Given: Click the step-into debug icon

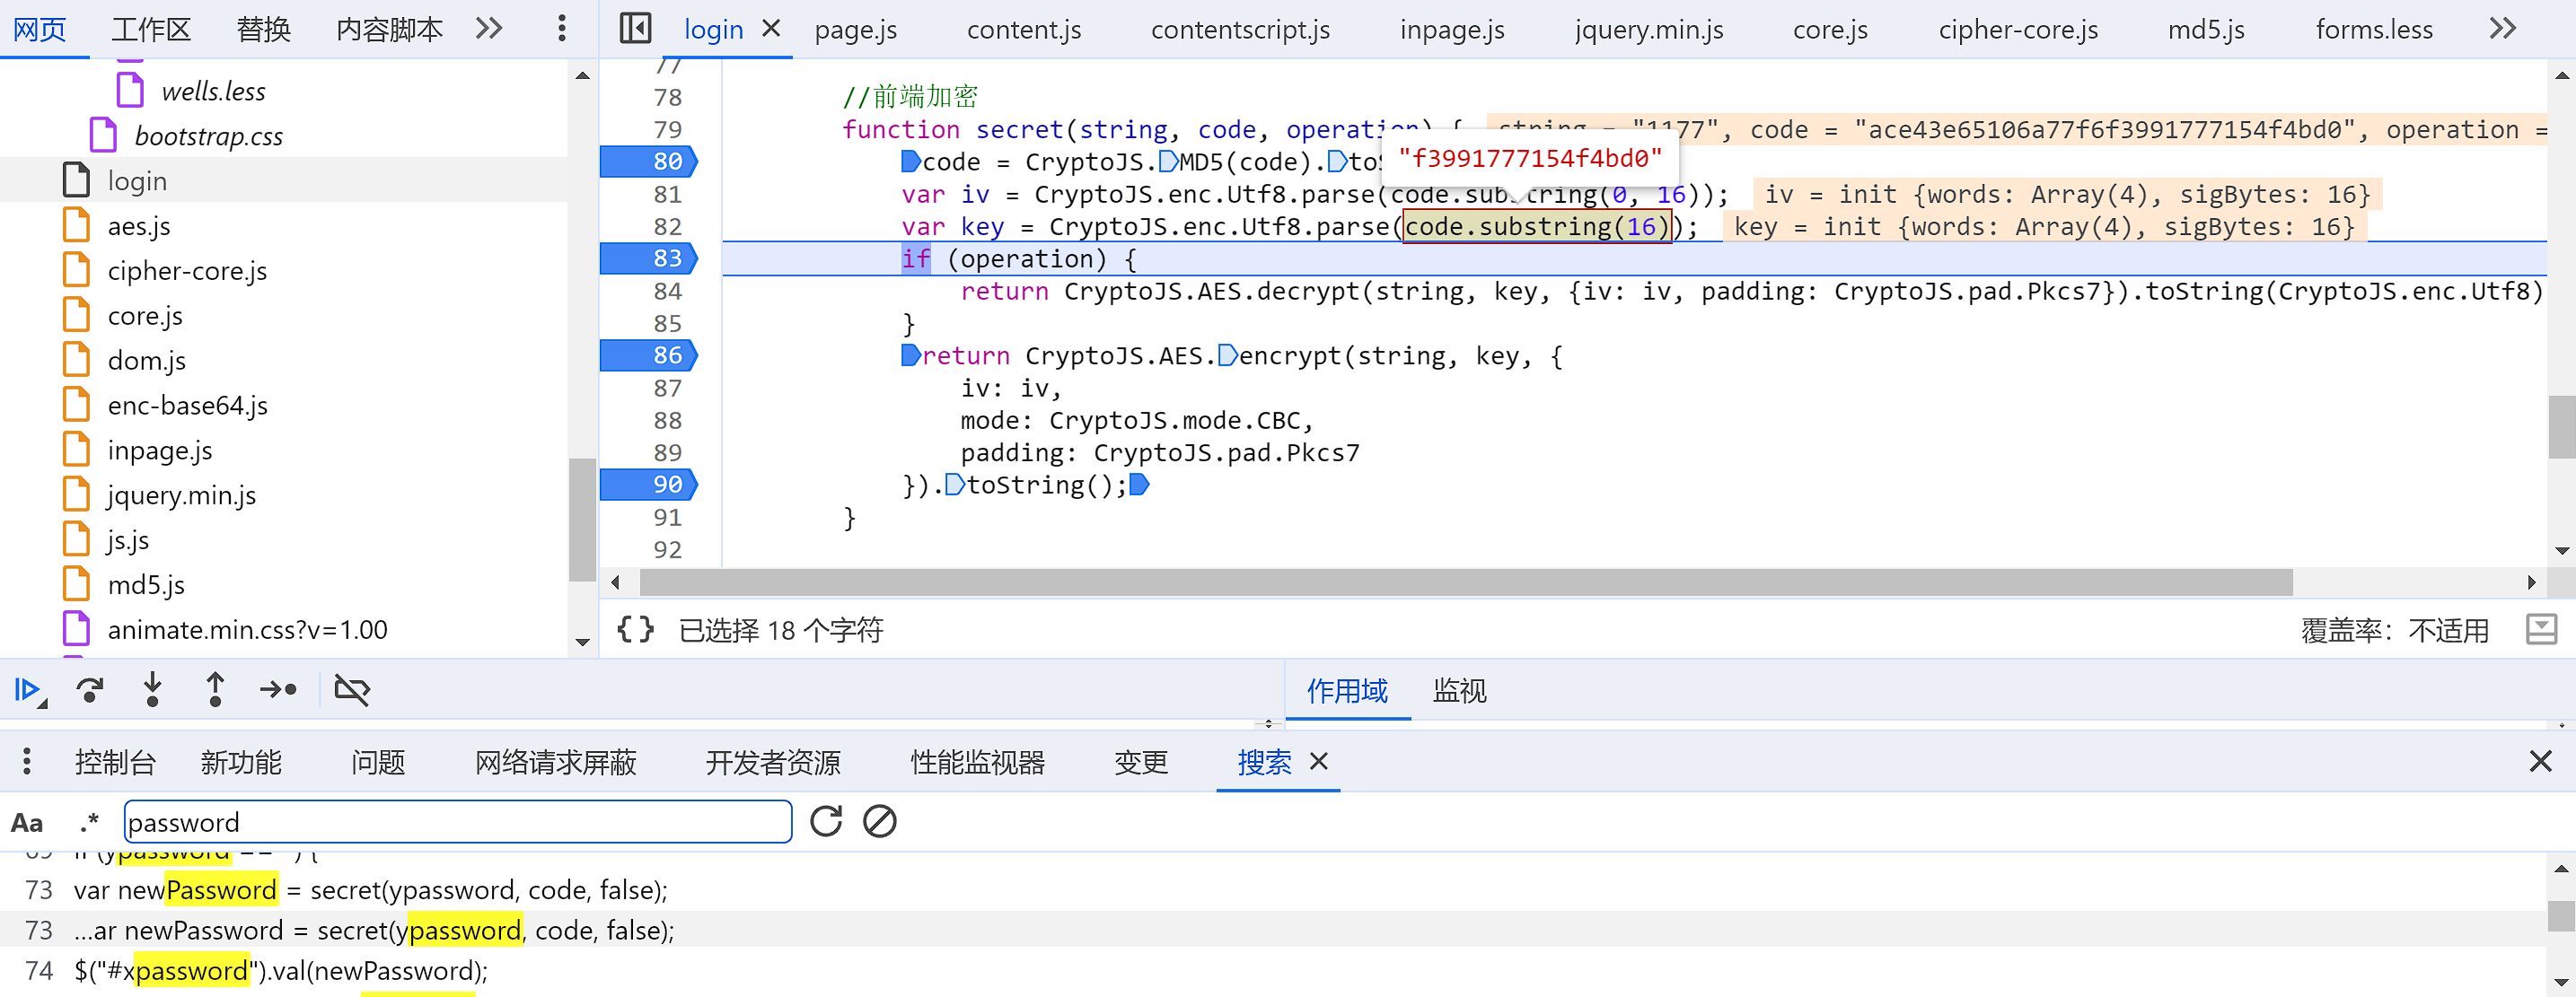Looking at the screenshot, I should [x=151, y=690].
